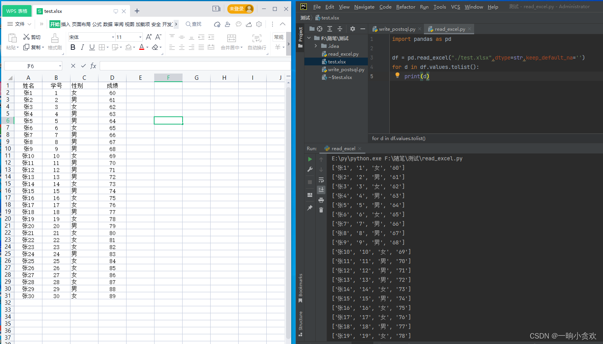Click the font color red A swatch
This screenshot has width=603, height=344.
click(142, 47)
